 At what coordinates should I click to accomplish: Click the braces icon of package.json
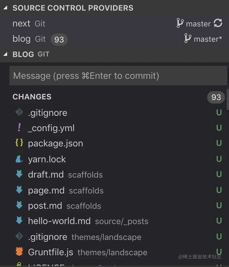(19, 143)
